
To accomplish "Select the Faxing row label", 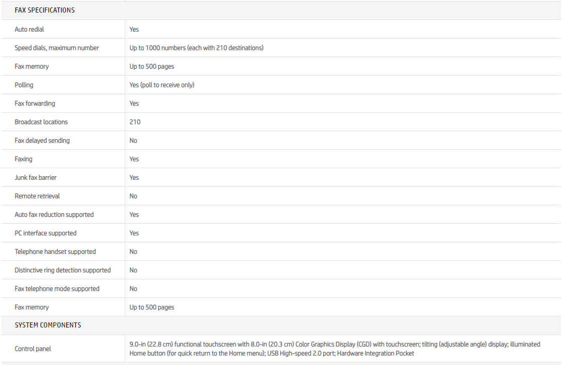I will coord(24,159).
